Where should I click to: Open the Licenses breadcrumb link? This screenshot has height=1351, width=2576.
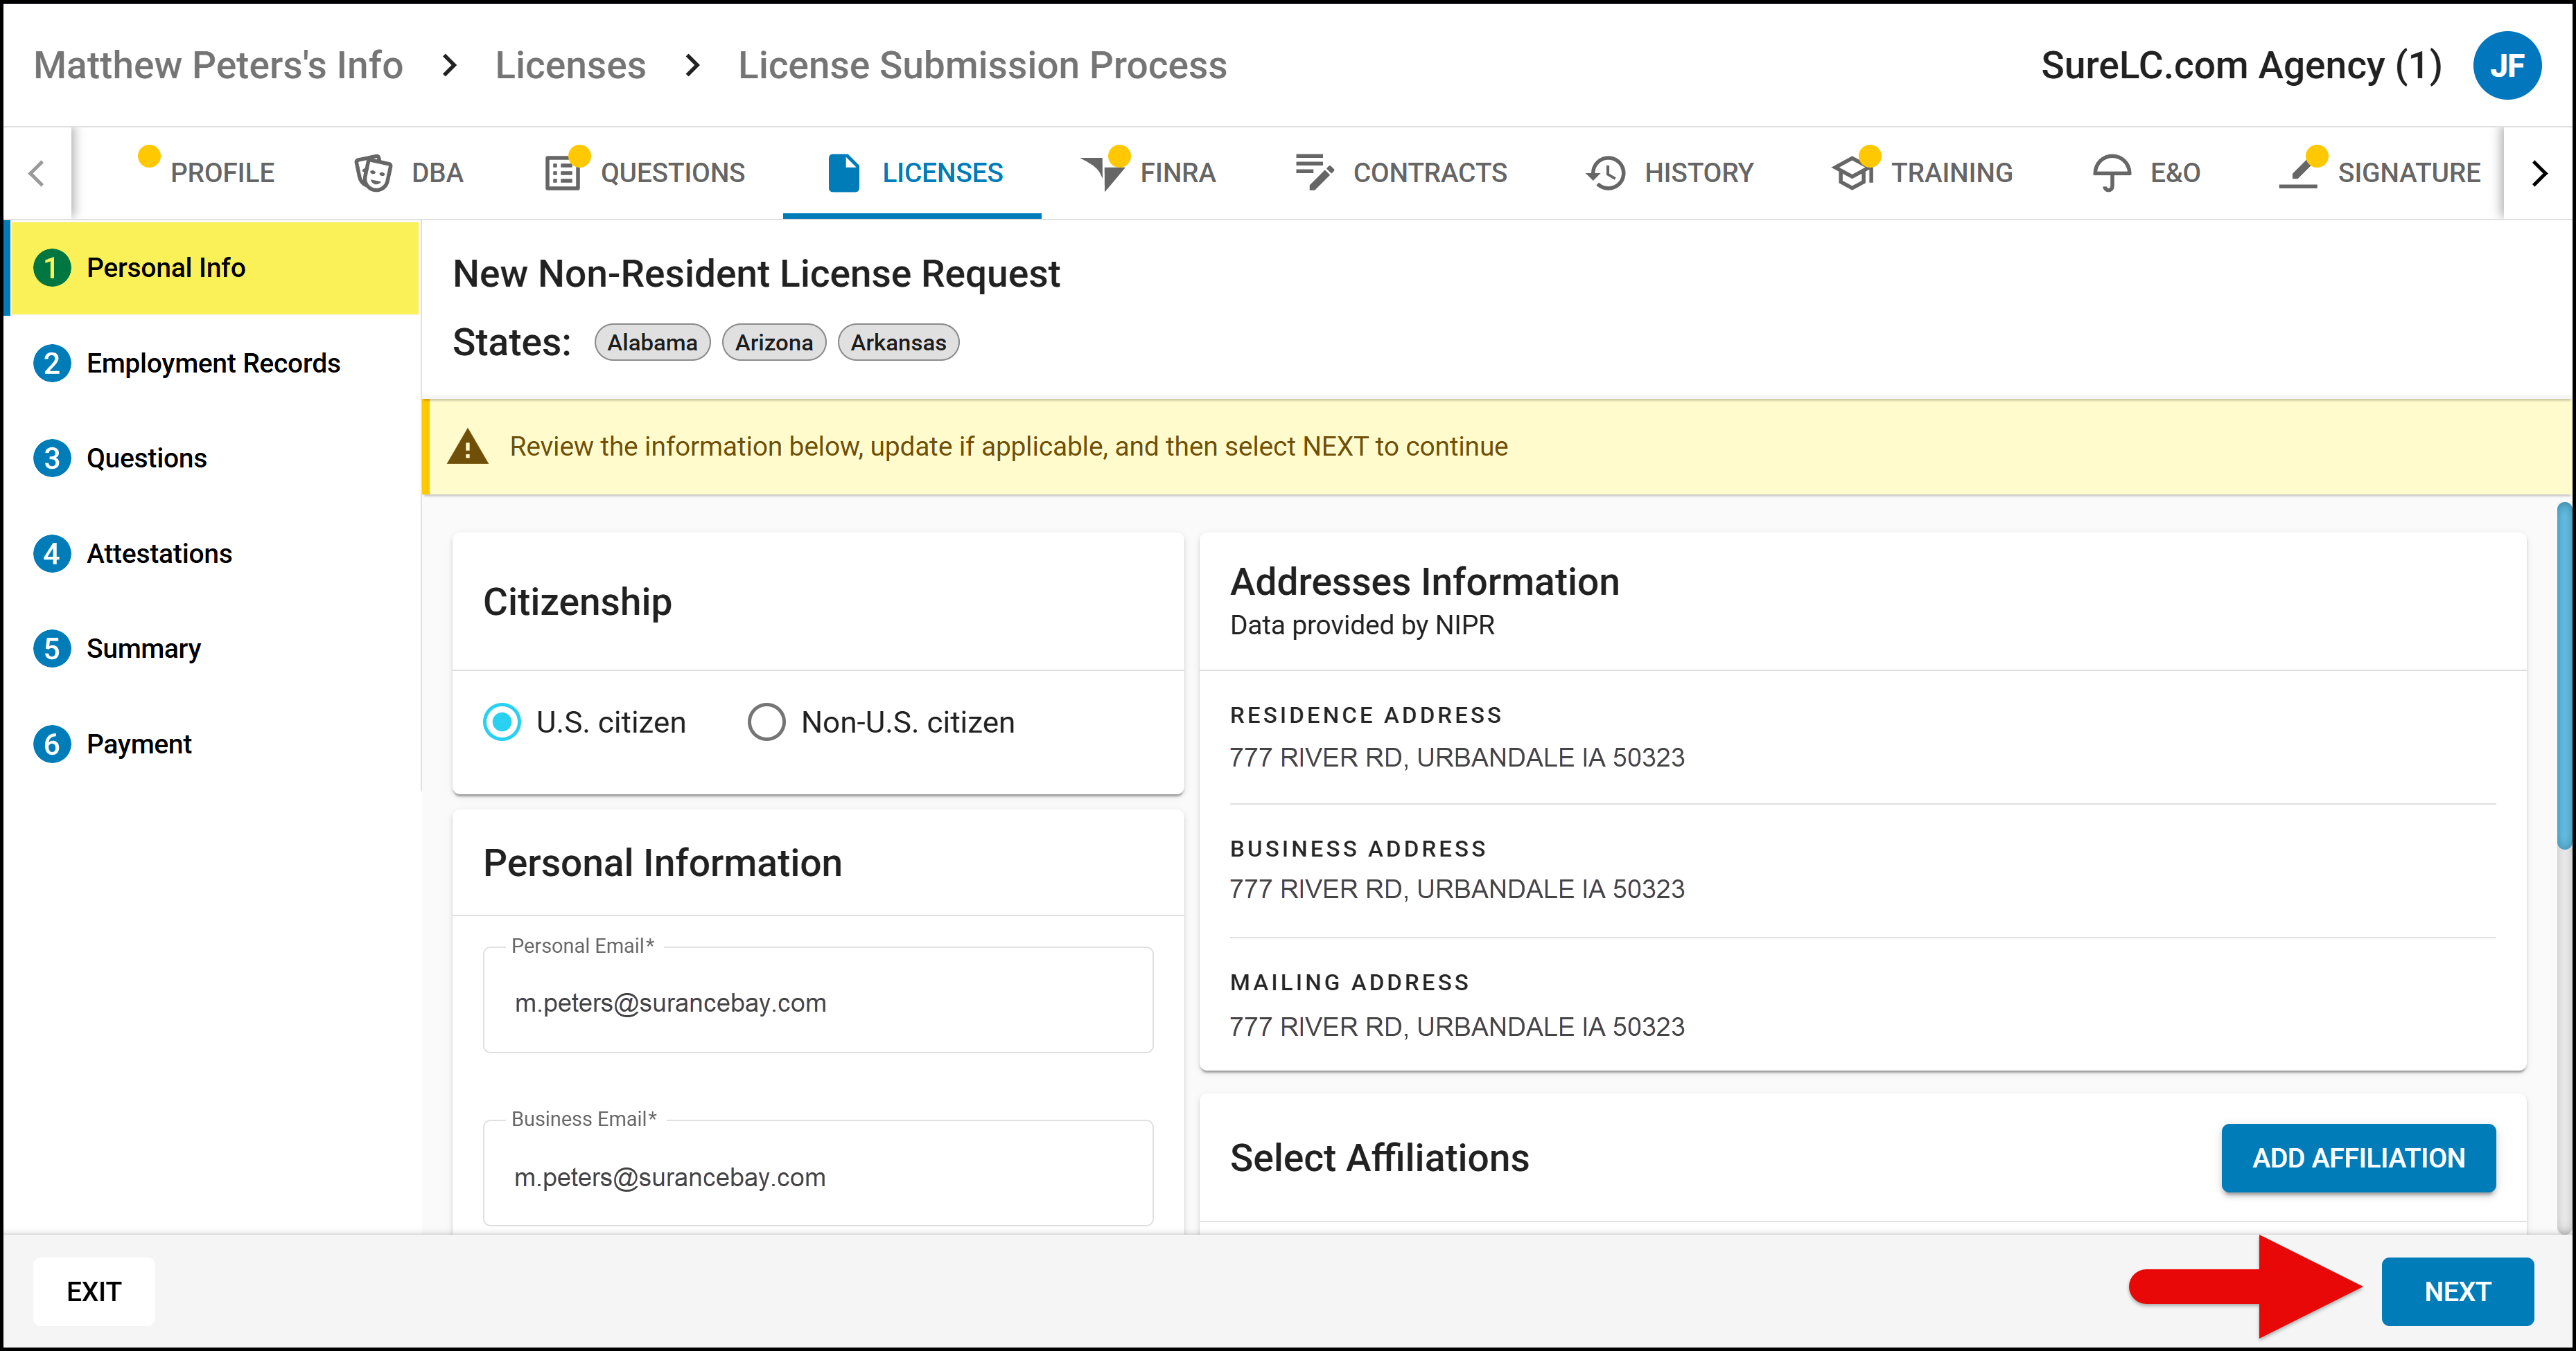click(570, 66)
